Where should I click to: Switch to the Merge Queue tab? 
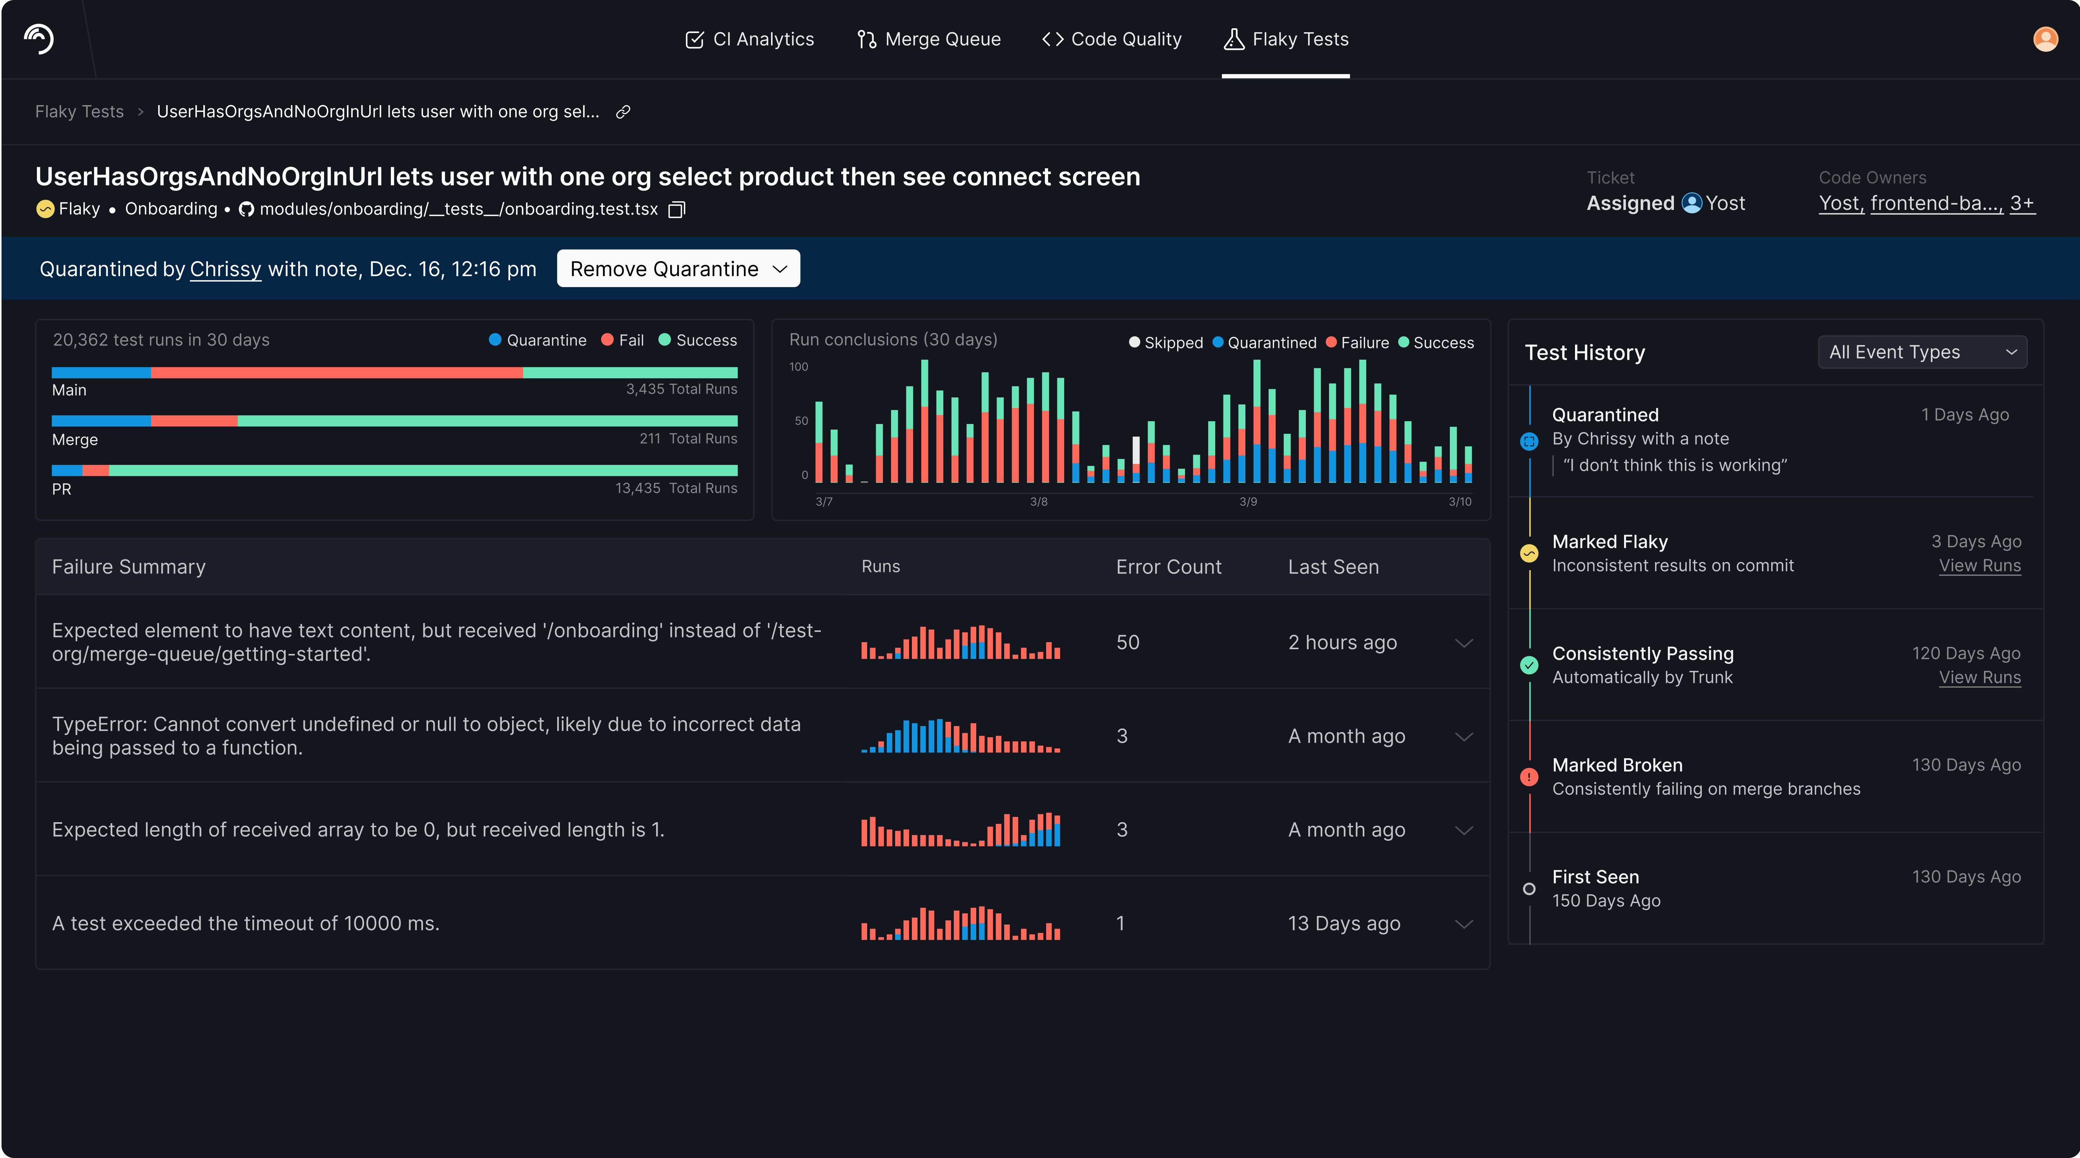click(x=929, y=40)
